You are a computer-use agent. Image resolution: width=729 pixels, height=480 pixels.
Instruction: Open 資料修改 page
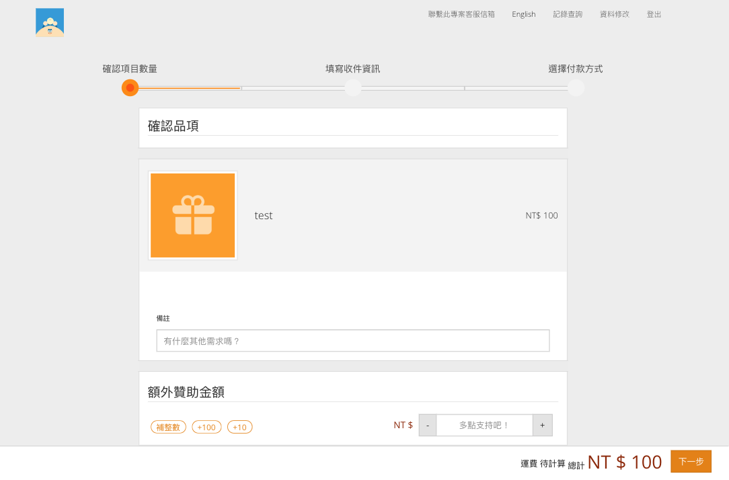pyautogui.click(x=614, y=14)
